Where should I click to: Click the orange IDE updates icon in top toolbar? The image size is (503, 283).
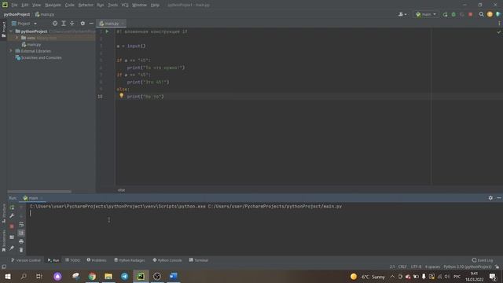[490, 14]
